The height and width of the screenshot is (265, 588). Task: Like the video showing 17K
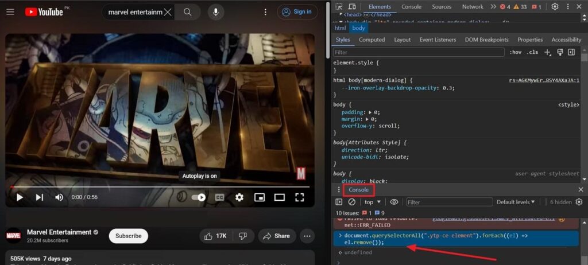[x=216, y=236]
